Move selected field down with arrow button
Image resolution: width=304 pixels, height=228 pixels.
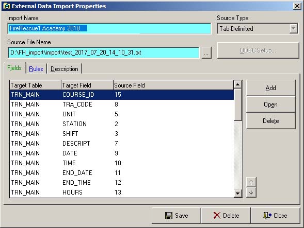click(x=251, y=192)
